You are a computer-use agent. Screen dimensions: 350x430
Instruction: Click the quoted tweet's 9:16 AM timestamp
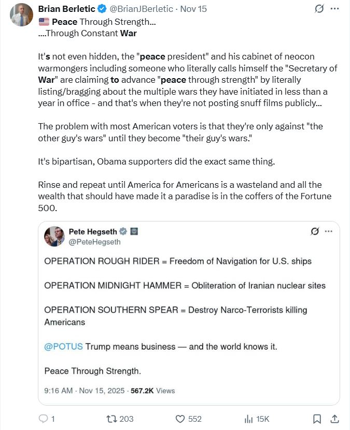point(58,391)
